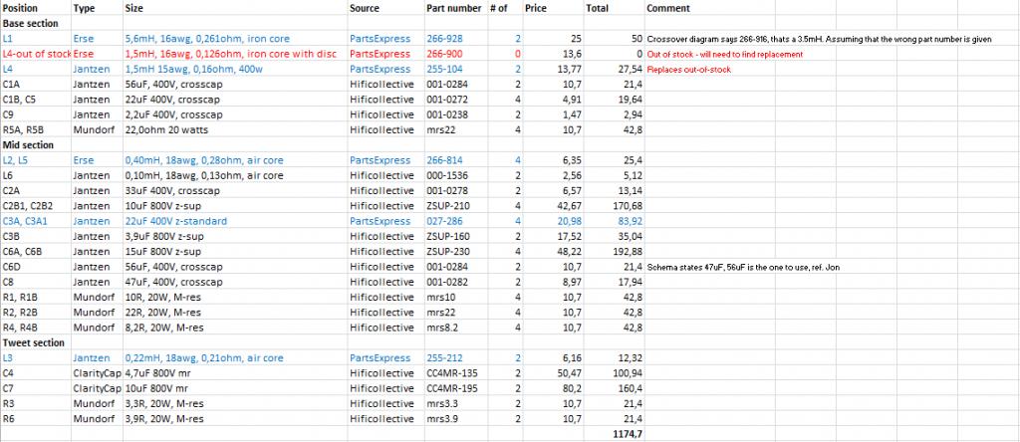Viewport: 1020px width, 442px height.
Task: Select part number cell mrs8.2
Action: [454, 328]
